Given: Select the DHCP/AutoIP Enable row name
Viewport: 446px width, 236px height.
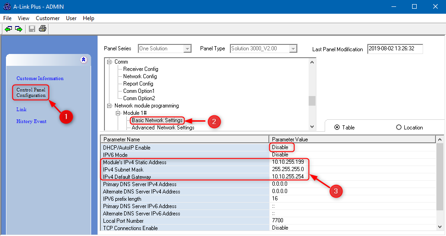Looking at the screenshot, I should [x=126, y=148].
